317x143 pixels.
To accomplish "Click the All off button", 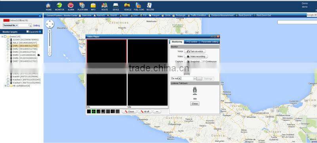I will click(145, 111).
